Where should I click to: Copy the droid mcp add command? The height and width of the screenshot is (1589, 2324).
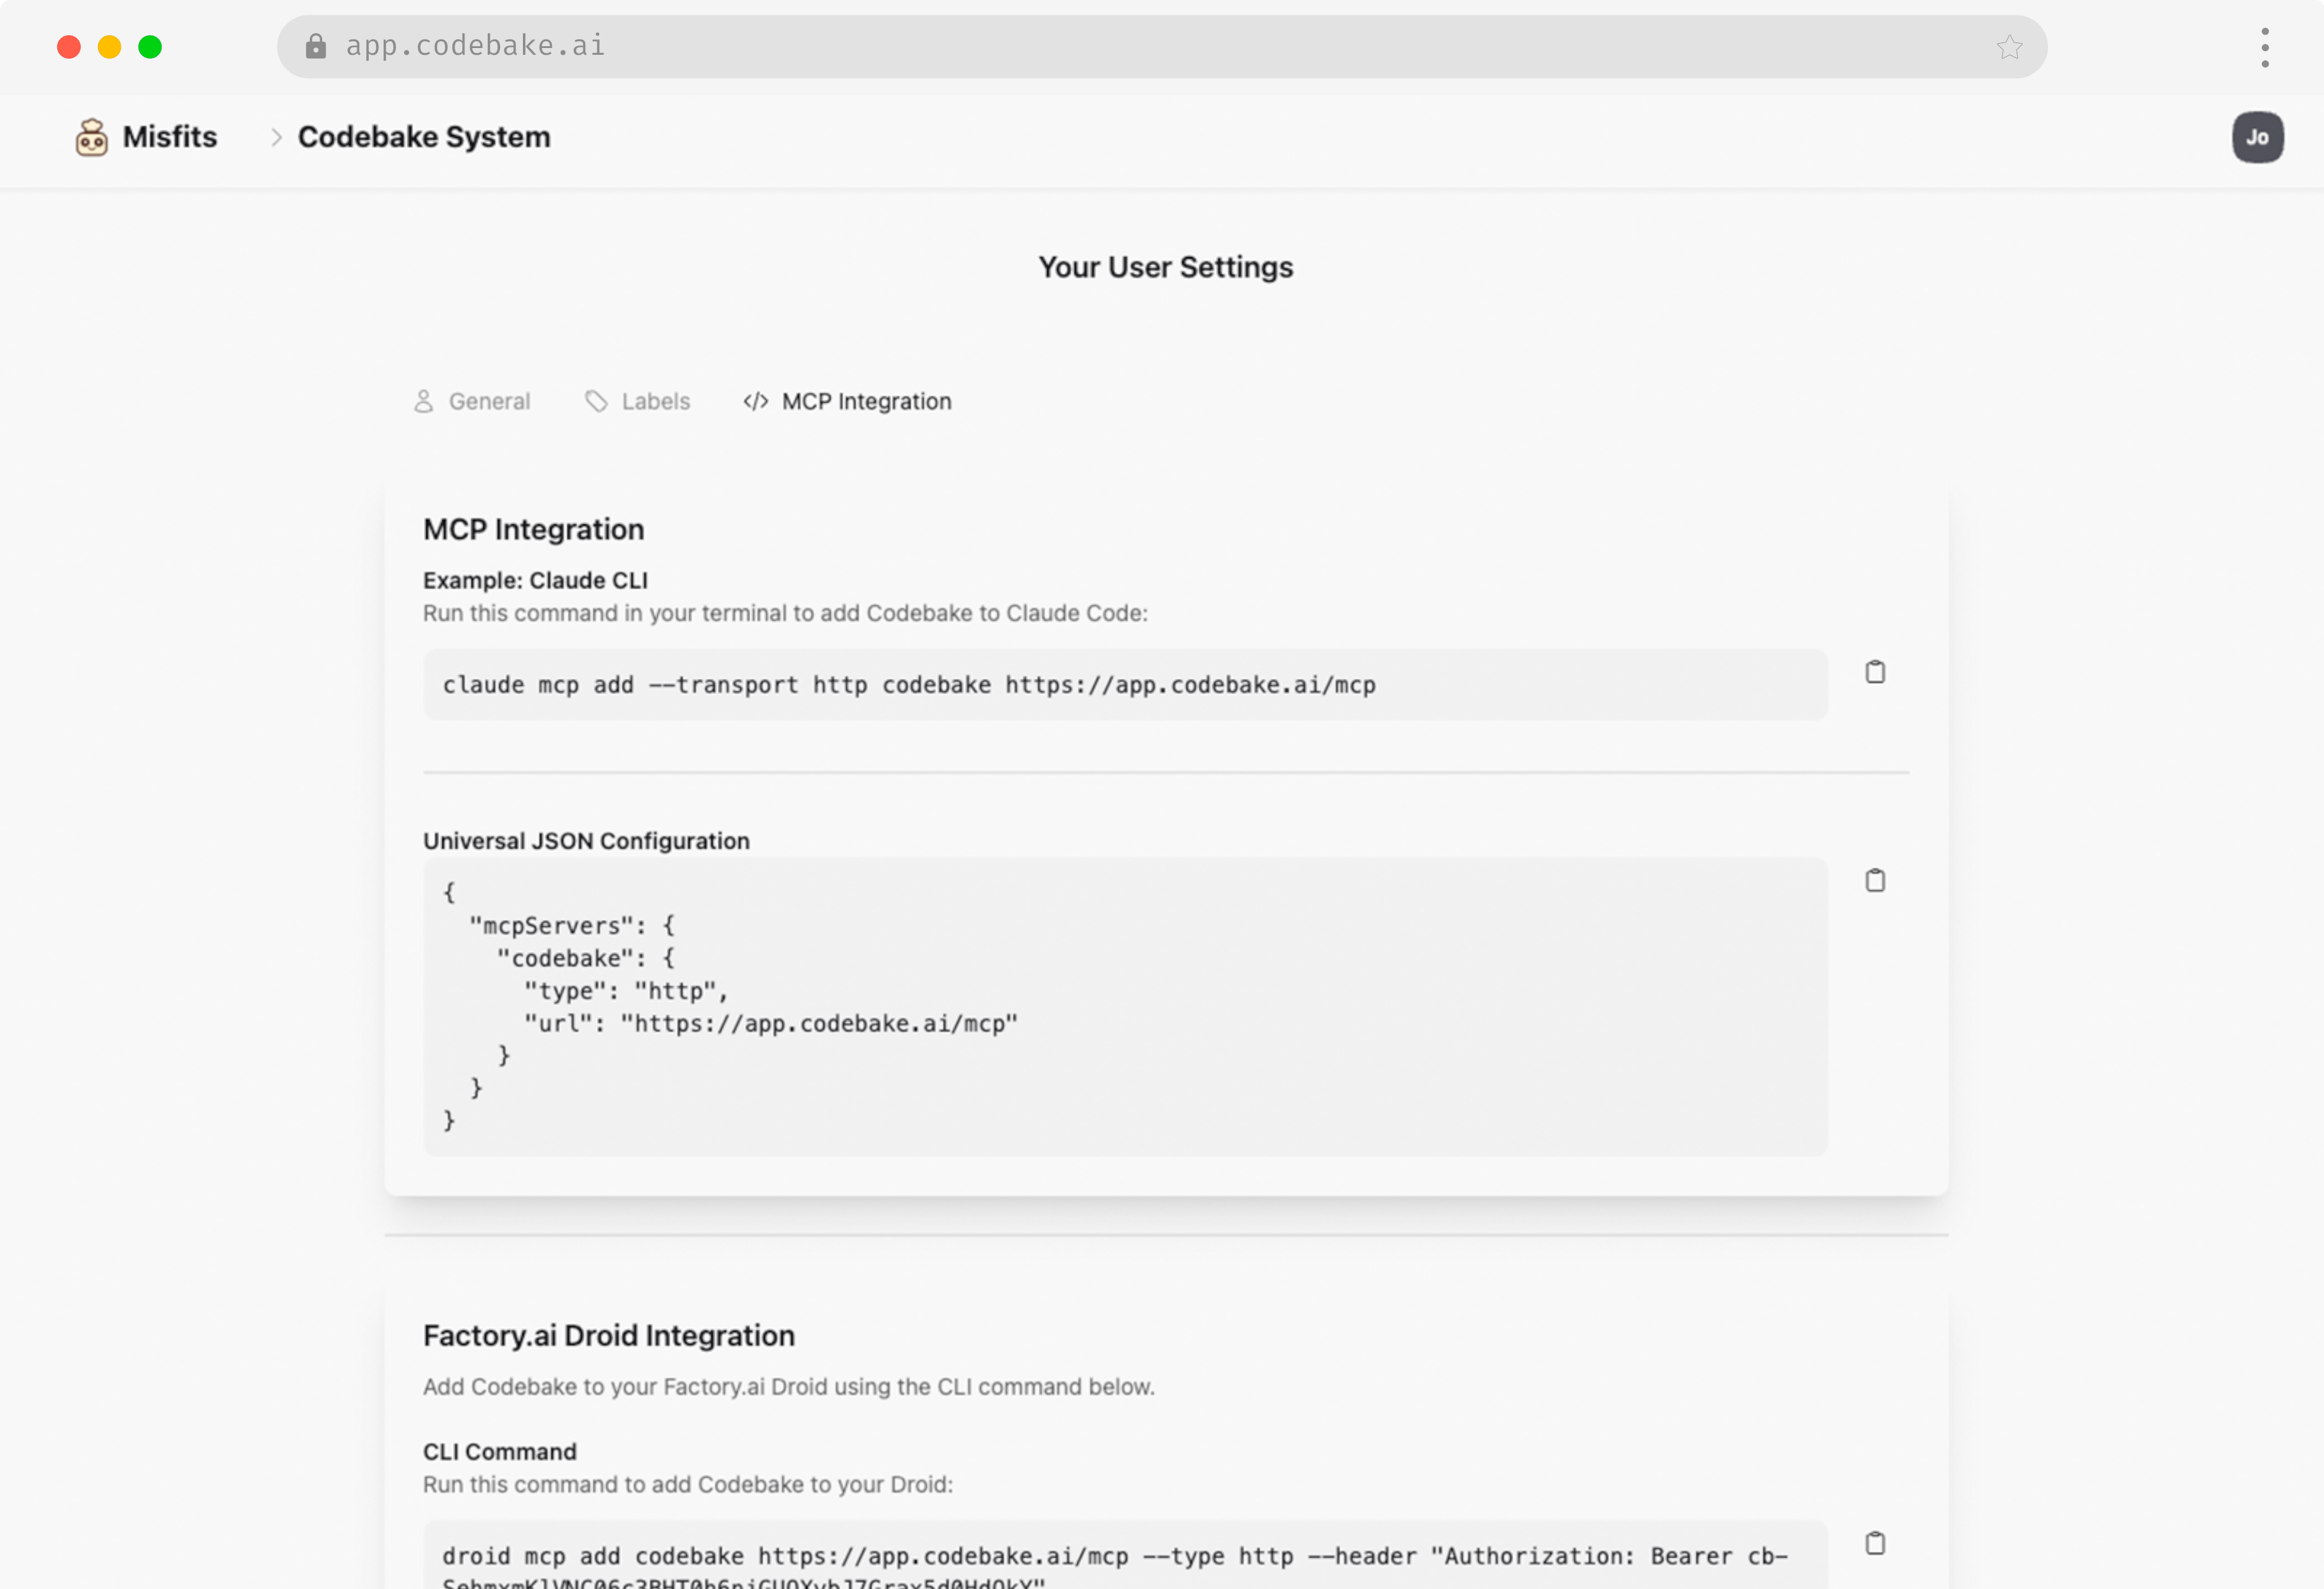coord(1875,1543)
